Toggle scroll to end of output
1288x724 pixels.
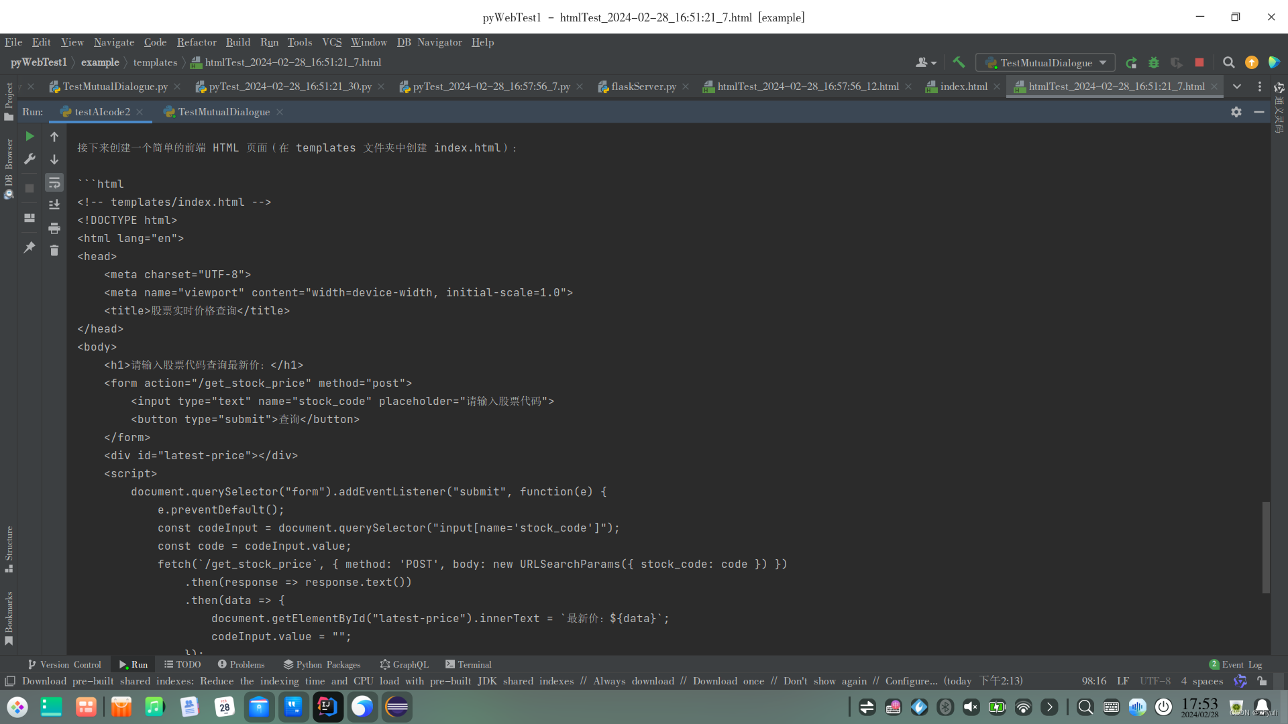[x=54, y=205]
